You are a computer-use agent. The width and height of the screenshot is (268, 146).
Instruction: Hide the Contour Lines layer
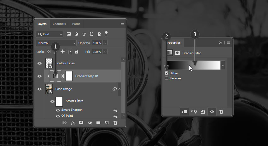pyautogui.click(x=39, y=63)
